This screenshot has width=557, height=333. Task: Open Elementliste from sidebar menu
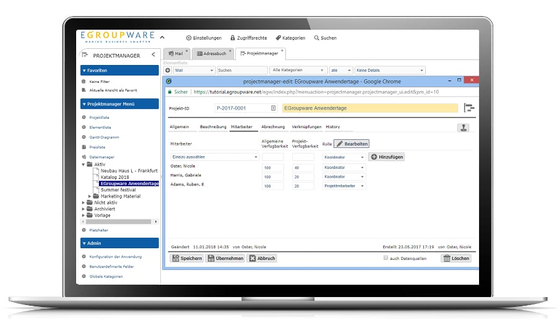[x=100, y=128]
